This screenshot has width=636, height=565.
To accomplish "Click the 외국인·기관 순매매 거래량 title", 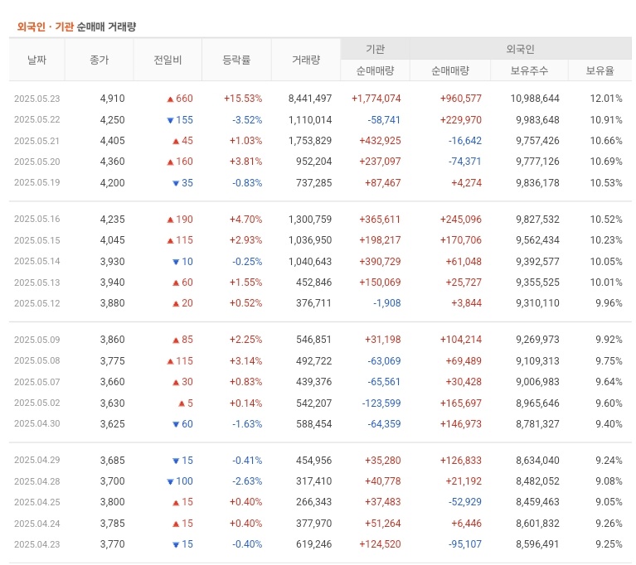I will (x=76, y=27).
